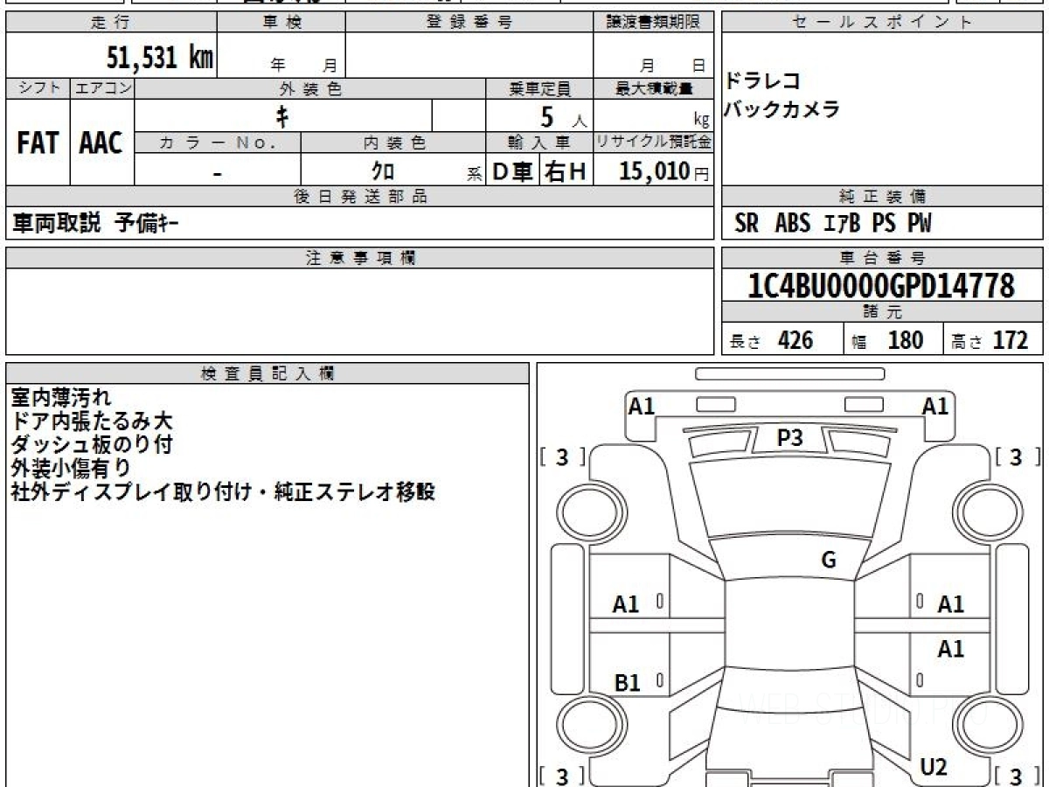Viewport: 1049px width, 787px height.
Task: Click the エアコン label
Action: click(x=101, y=88)
